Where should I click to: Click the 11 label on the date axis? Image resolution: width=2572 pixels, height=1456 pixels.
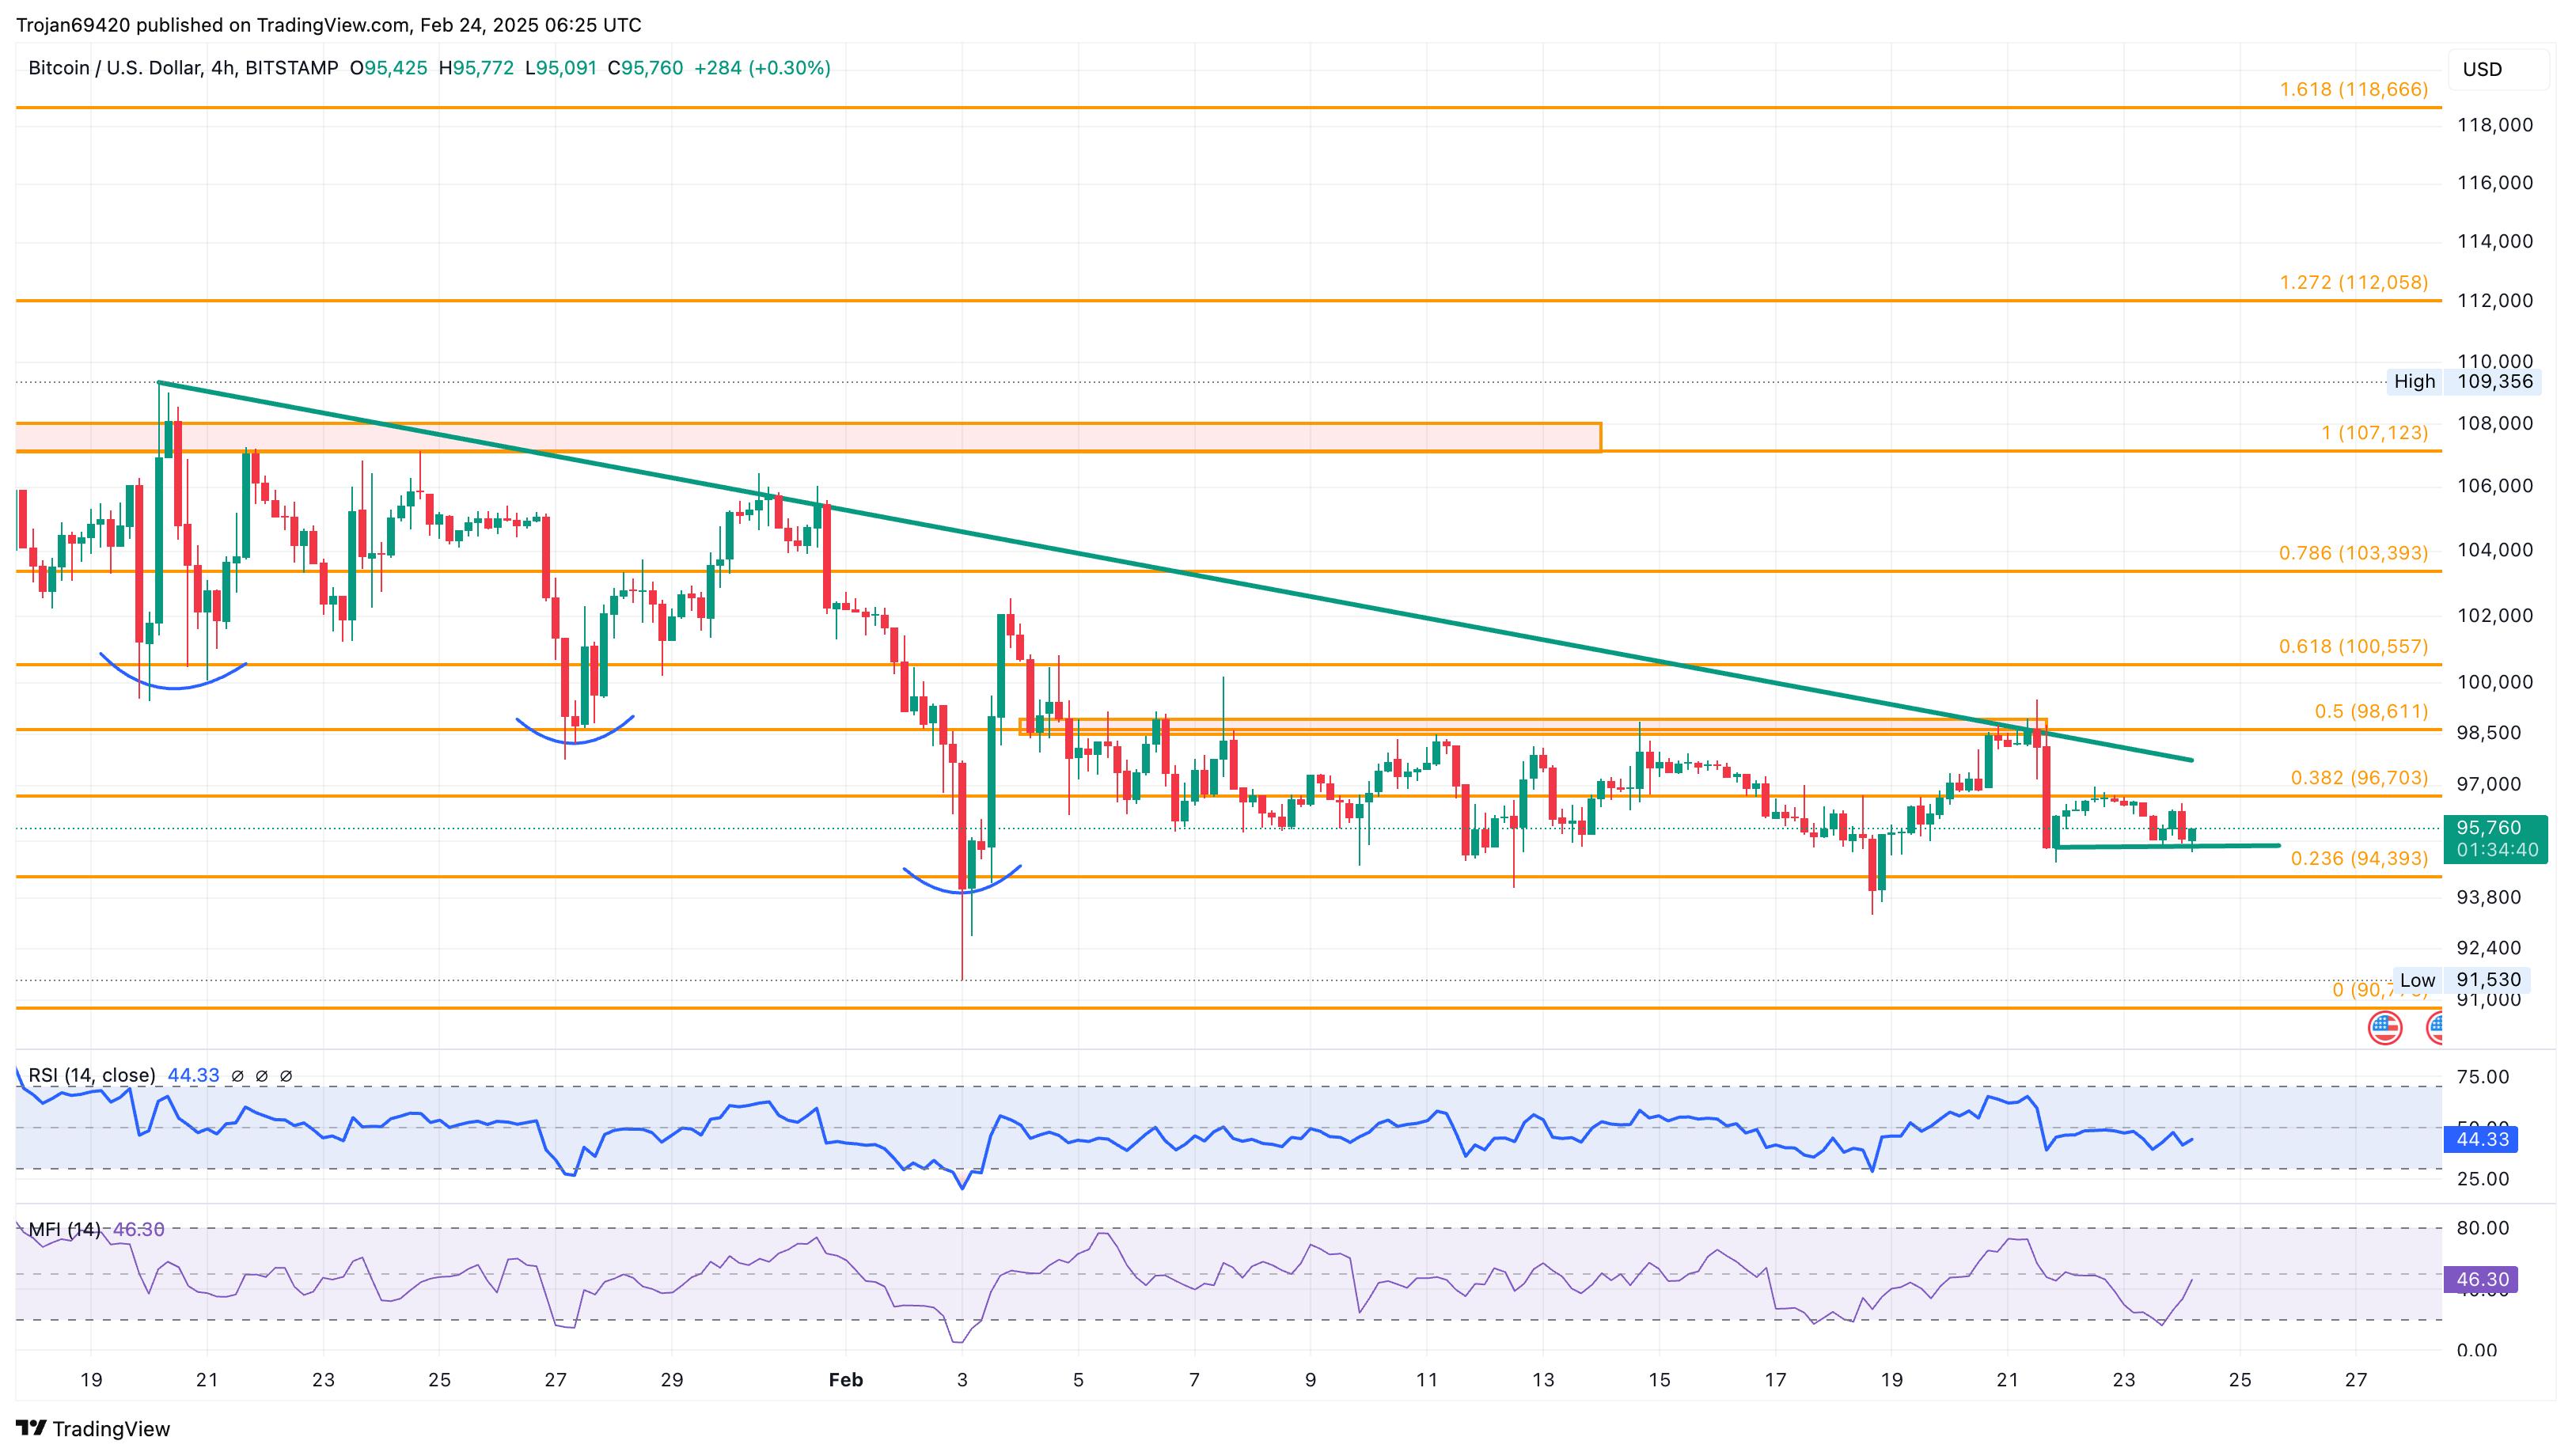(1427, 1380)
